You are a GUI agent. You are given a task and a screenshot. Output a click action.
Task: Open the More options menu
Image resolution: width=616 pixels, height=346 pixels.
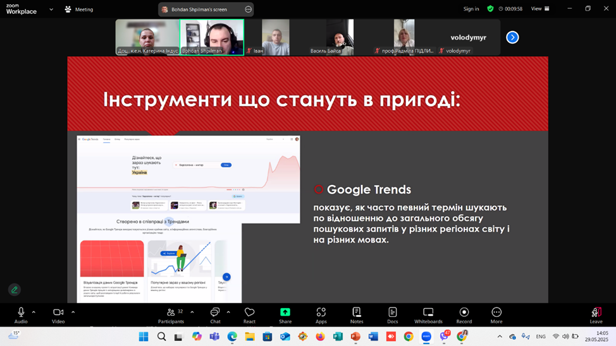pos(496,316)
